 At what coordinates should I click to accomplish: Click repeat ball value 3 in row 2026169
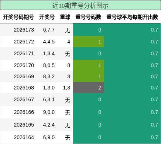69,76
